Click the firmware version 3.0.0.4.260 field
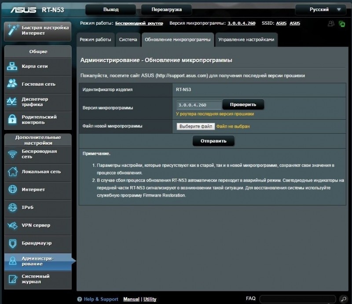352x304 pixels. point(199,105)
